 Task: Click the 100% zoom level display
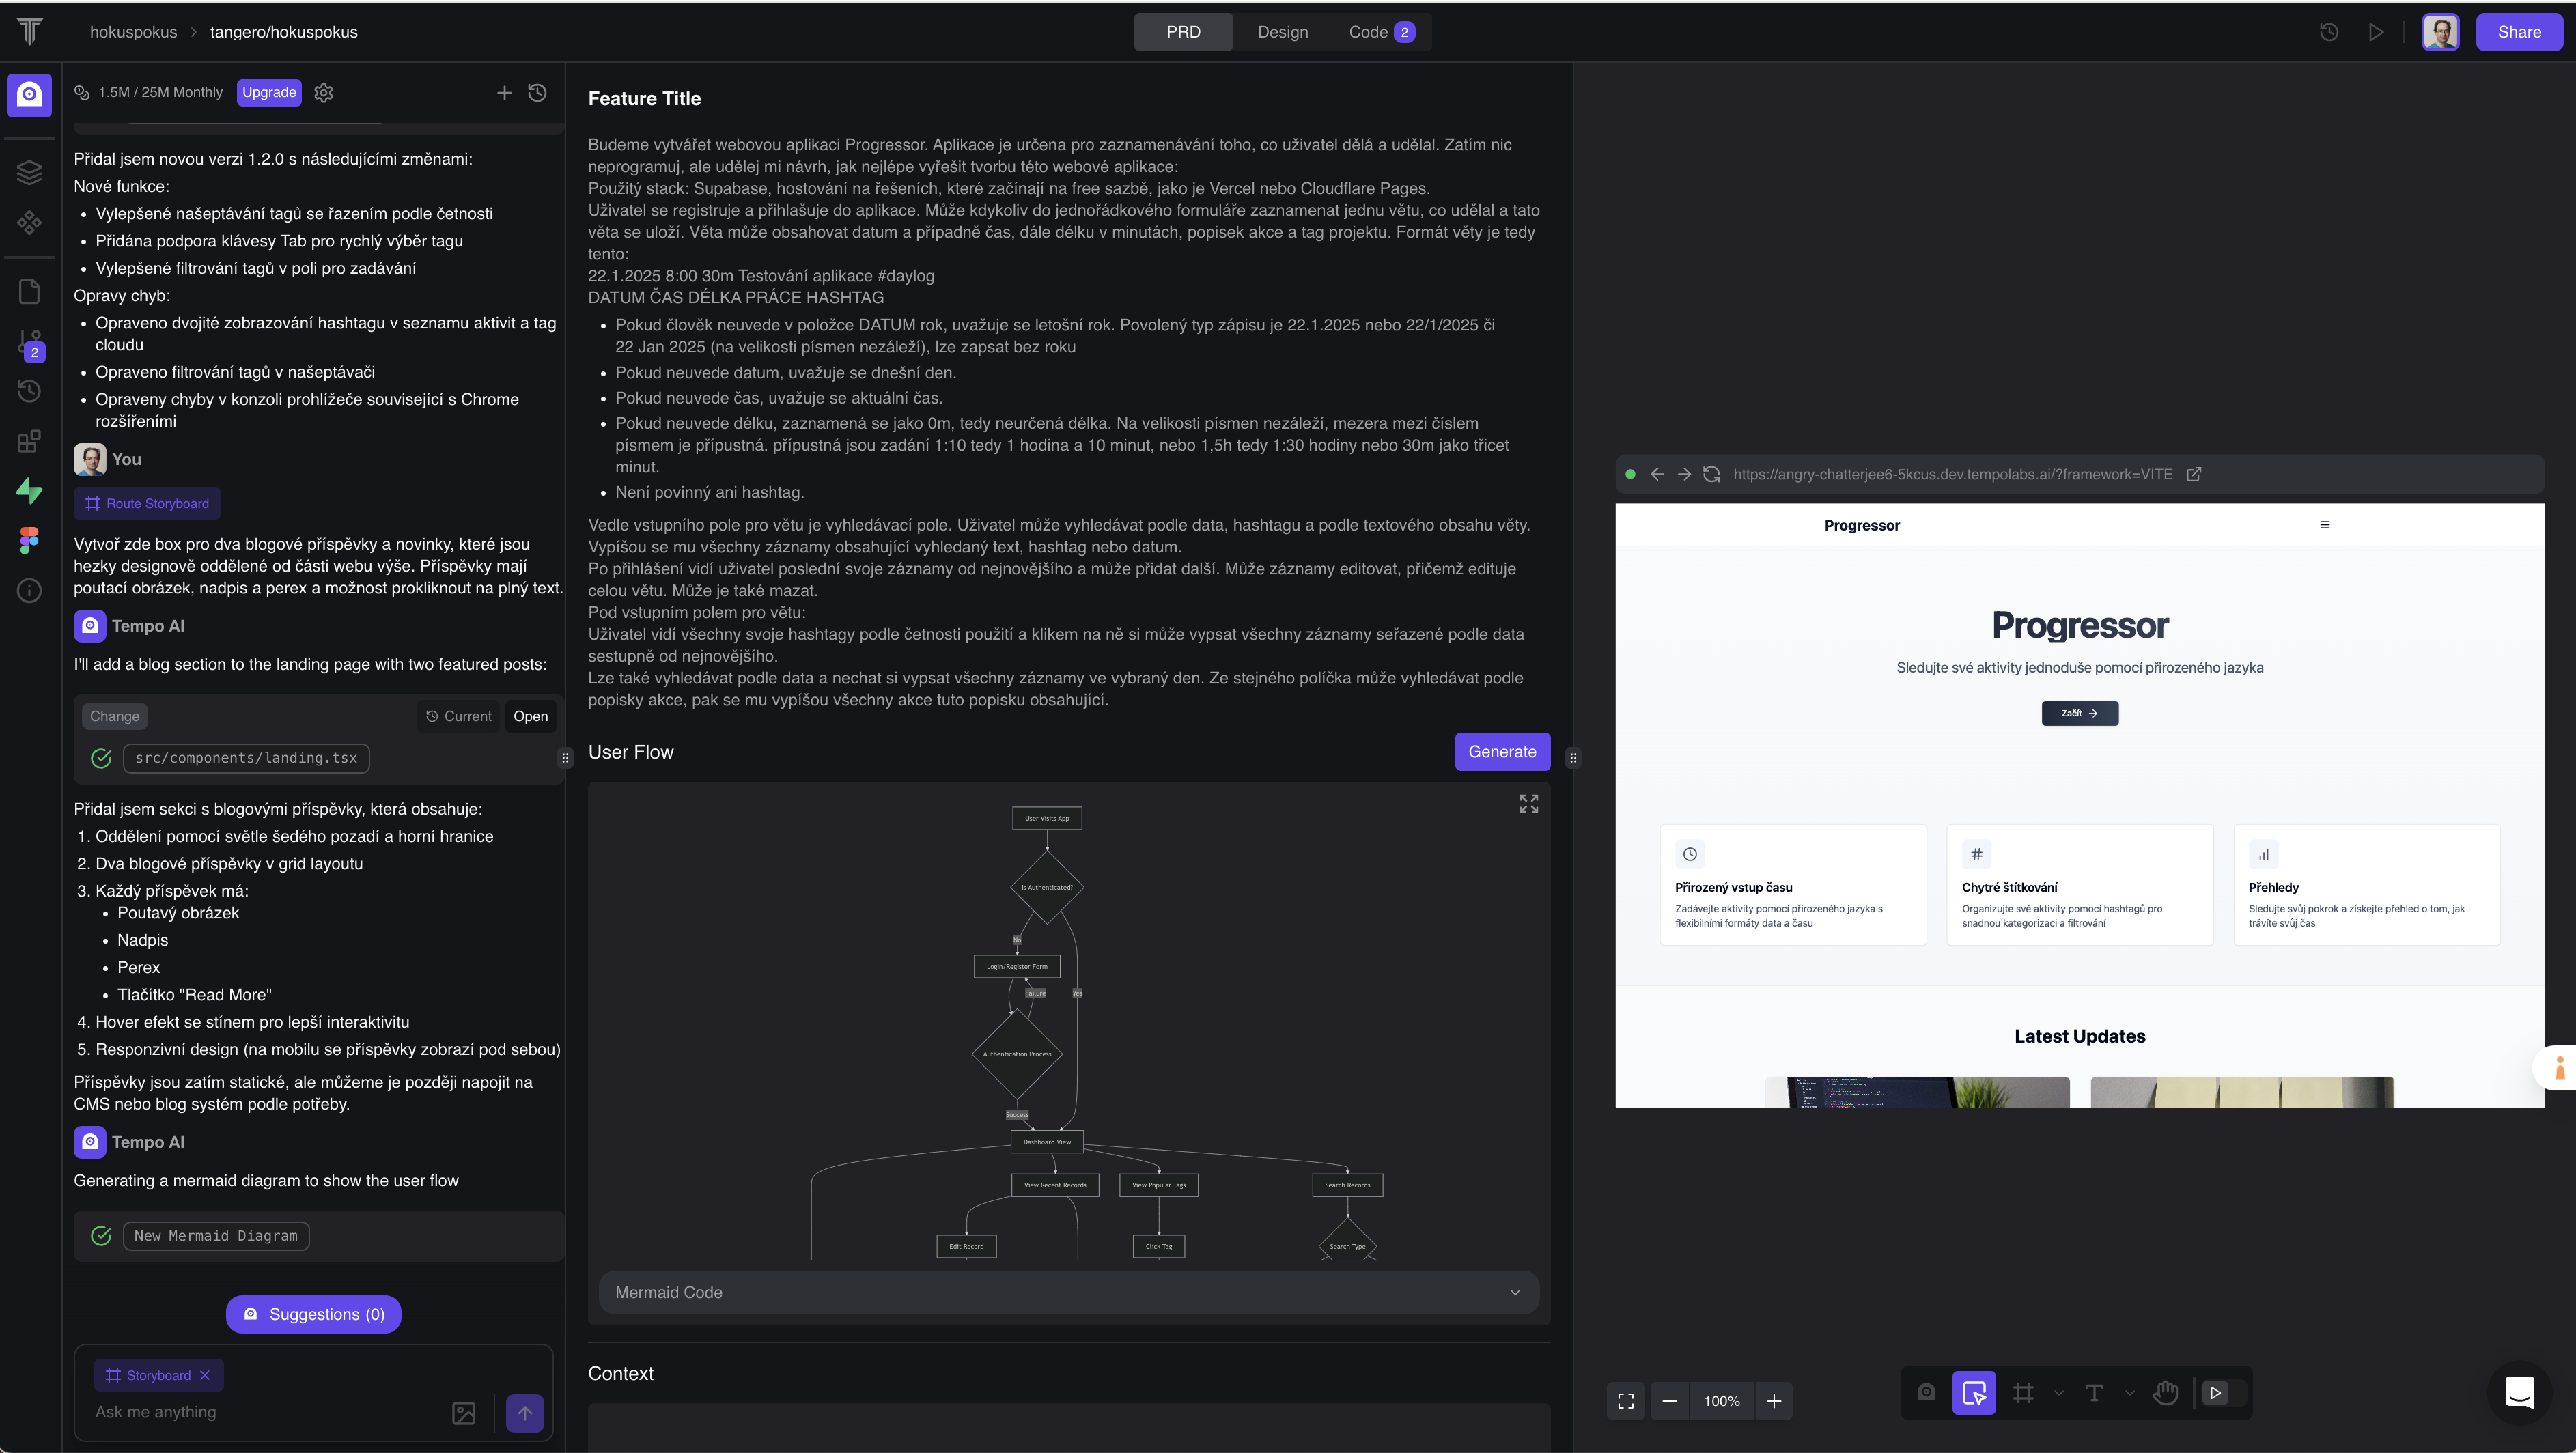pyautogui.click(x=1721, y=1400)
